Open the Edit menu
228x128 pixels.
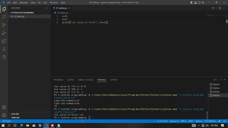click(15, 2)
